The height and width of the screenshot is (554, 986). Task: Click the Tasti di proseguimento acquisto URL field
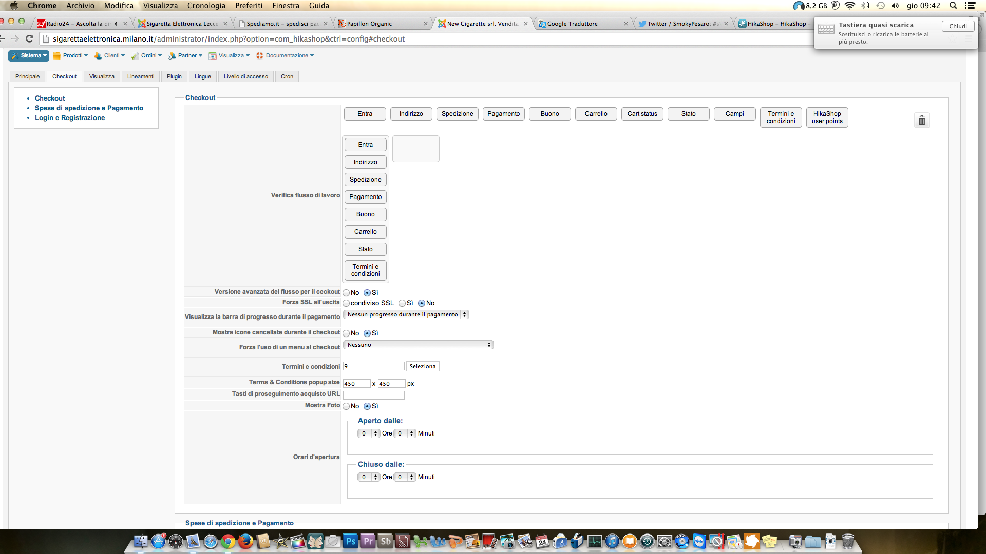[374, 395]
